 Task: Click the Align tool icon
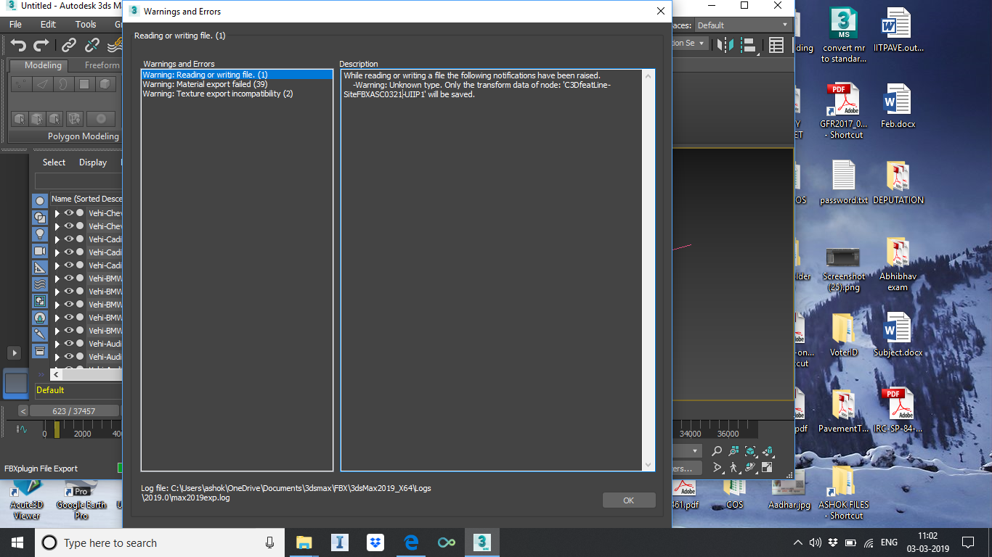748,45
